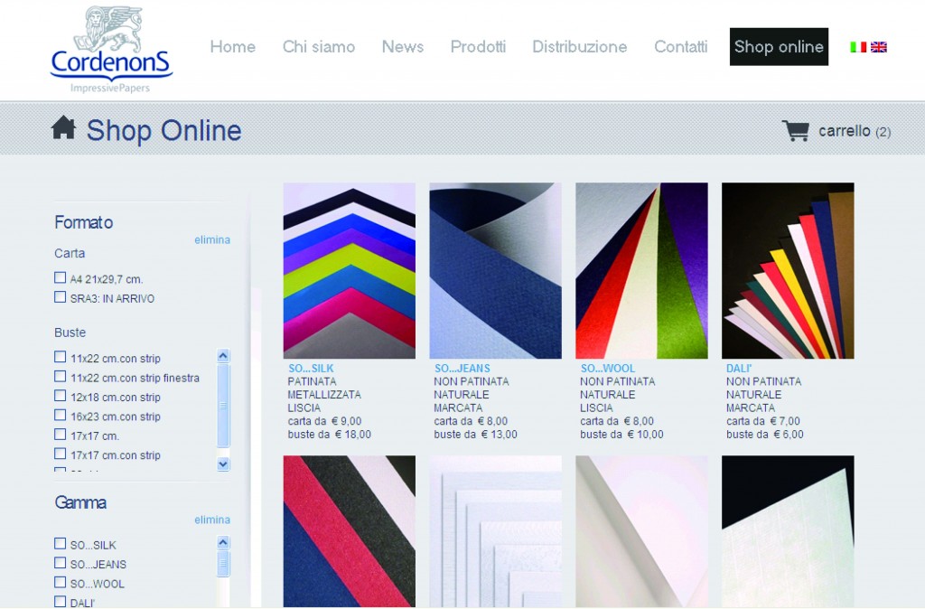This screenshot has height=609, width=925.
Task: Switch language with the UK flag
Action: [x=878, y=47]
